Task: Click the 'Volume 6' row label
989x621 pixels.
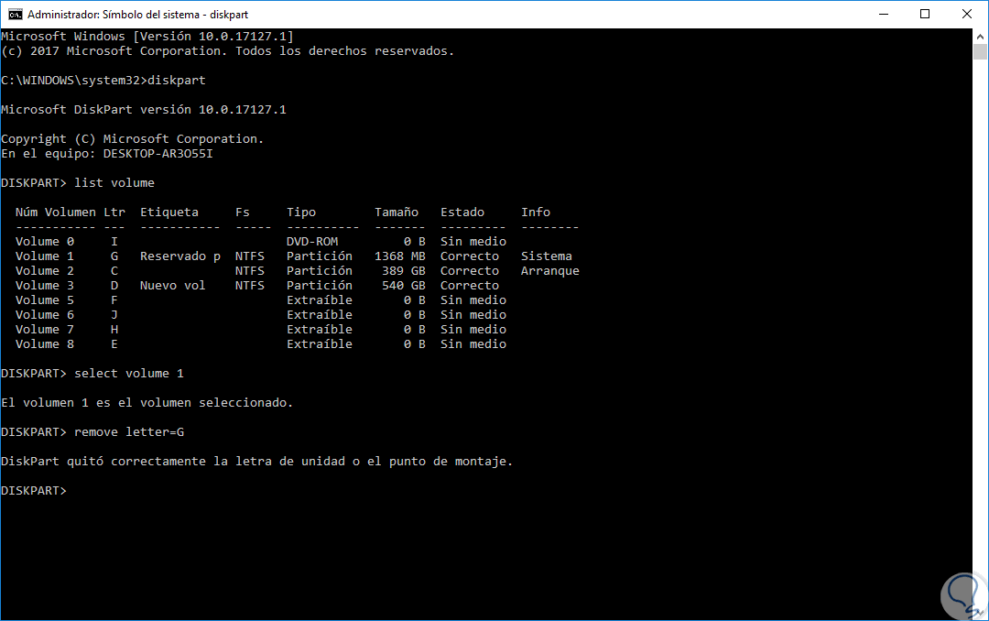Action: click(45, 314)
